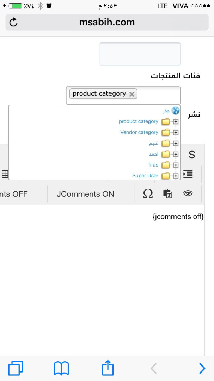Show open tabs in Safari
The image size is (214, 381).
coord(16,368)
